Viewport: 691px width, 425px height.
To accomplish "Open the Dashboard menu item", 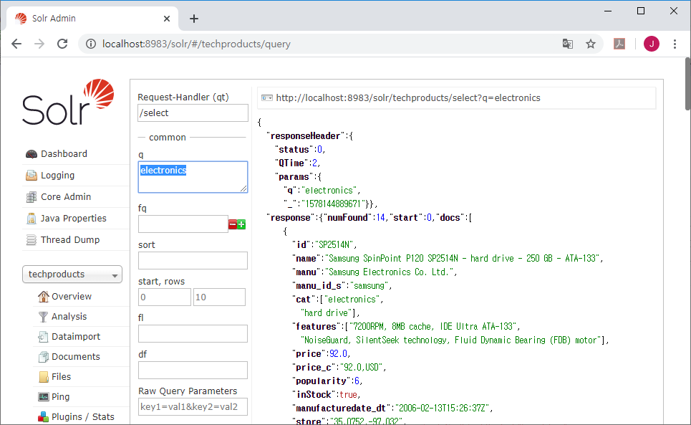I will pyautogui.click(x=64, y=154).
